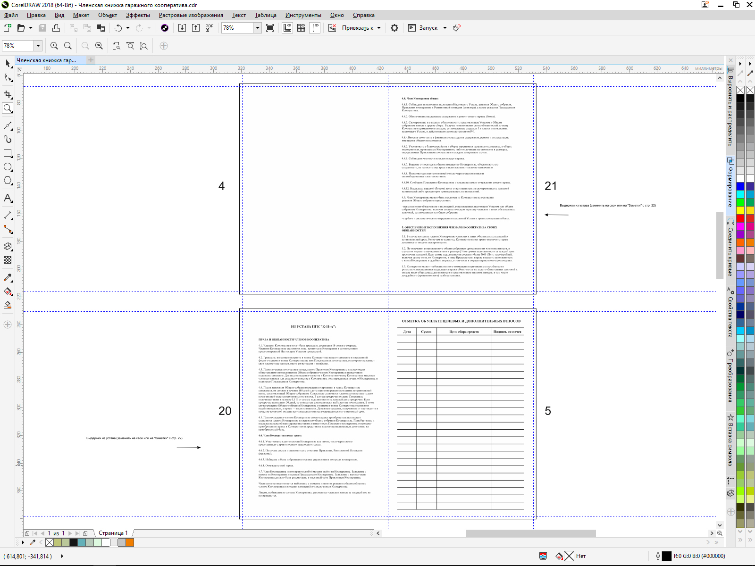This screenshot has height=566, width=755.
Task: Pick the Eyedropper tool in toolbox
Action: [x=8, y=278]
